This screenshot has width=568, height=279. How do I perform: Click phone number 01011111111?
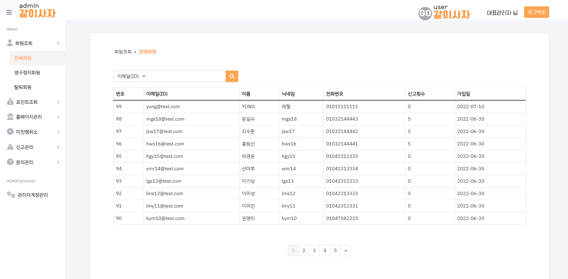(x=342, y=107)
